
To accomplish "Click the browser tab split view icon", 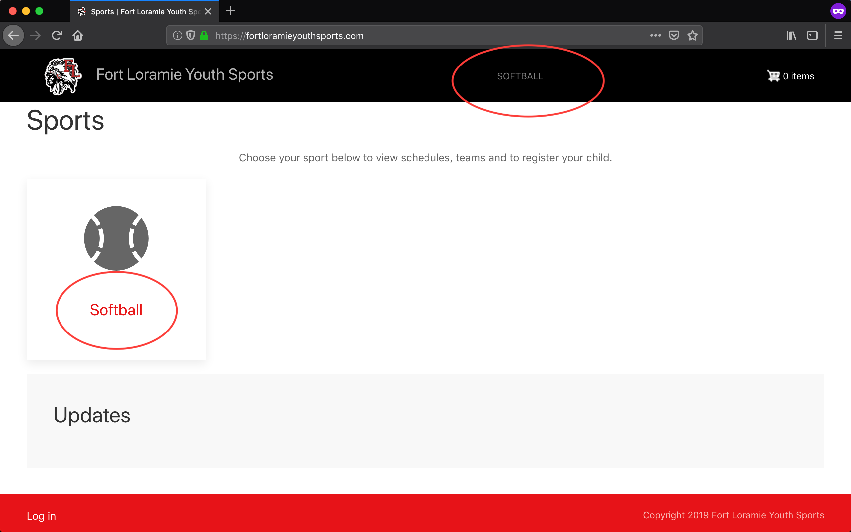I will [x=812, y=36].
